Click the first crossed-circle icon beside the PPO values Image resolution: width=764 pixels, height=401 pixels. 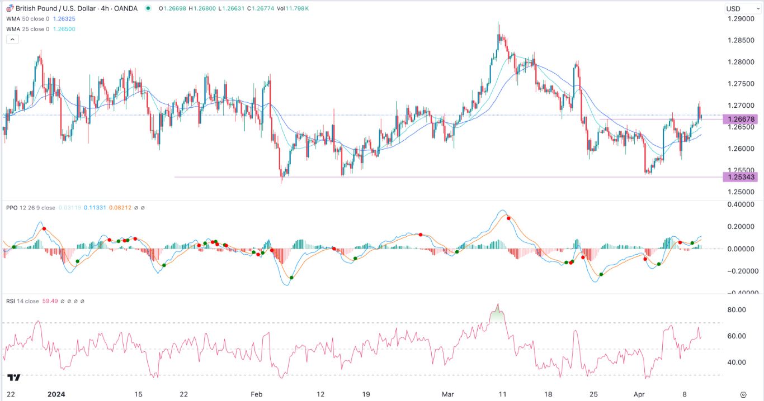136,208
